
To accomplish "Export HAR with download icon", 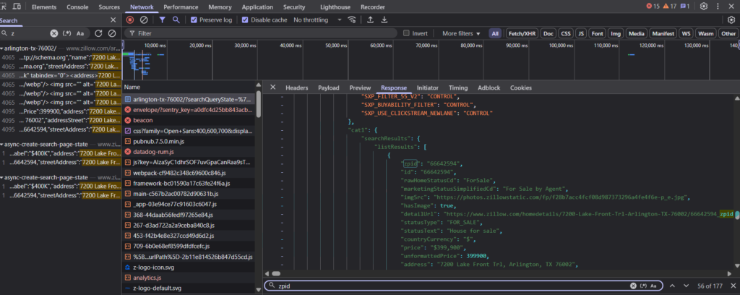I will [x=384, y=20].
